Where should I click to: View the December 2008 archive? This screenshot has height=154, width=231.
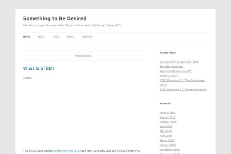click(169, 150)
